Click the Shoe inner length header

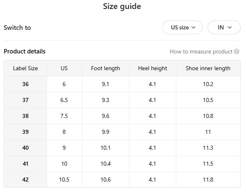tap(208, 68)
